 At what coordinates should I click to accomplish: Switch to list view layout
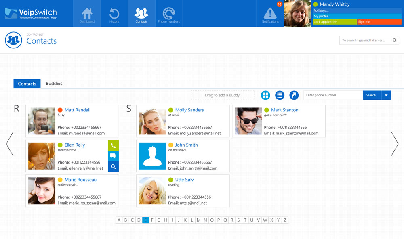[x=280, y=95]
